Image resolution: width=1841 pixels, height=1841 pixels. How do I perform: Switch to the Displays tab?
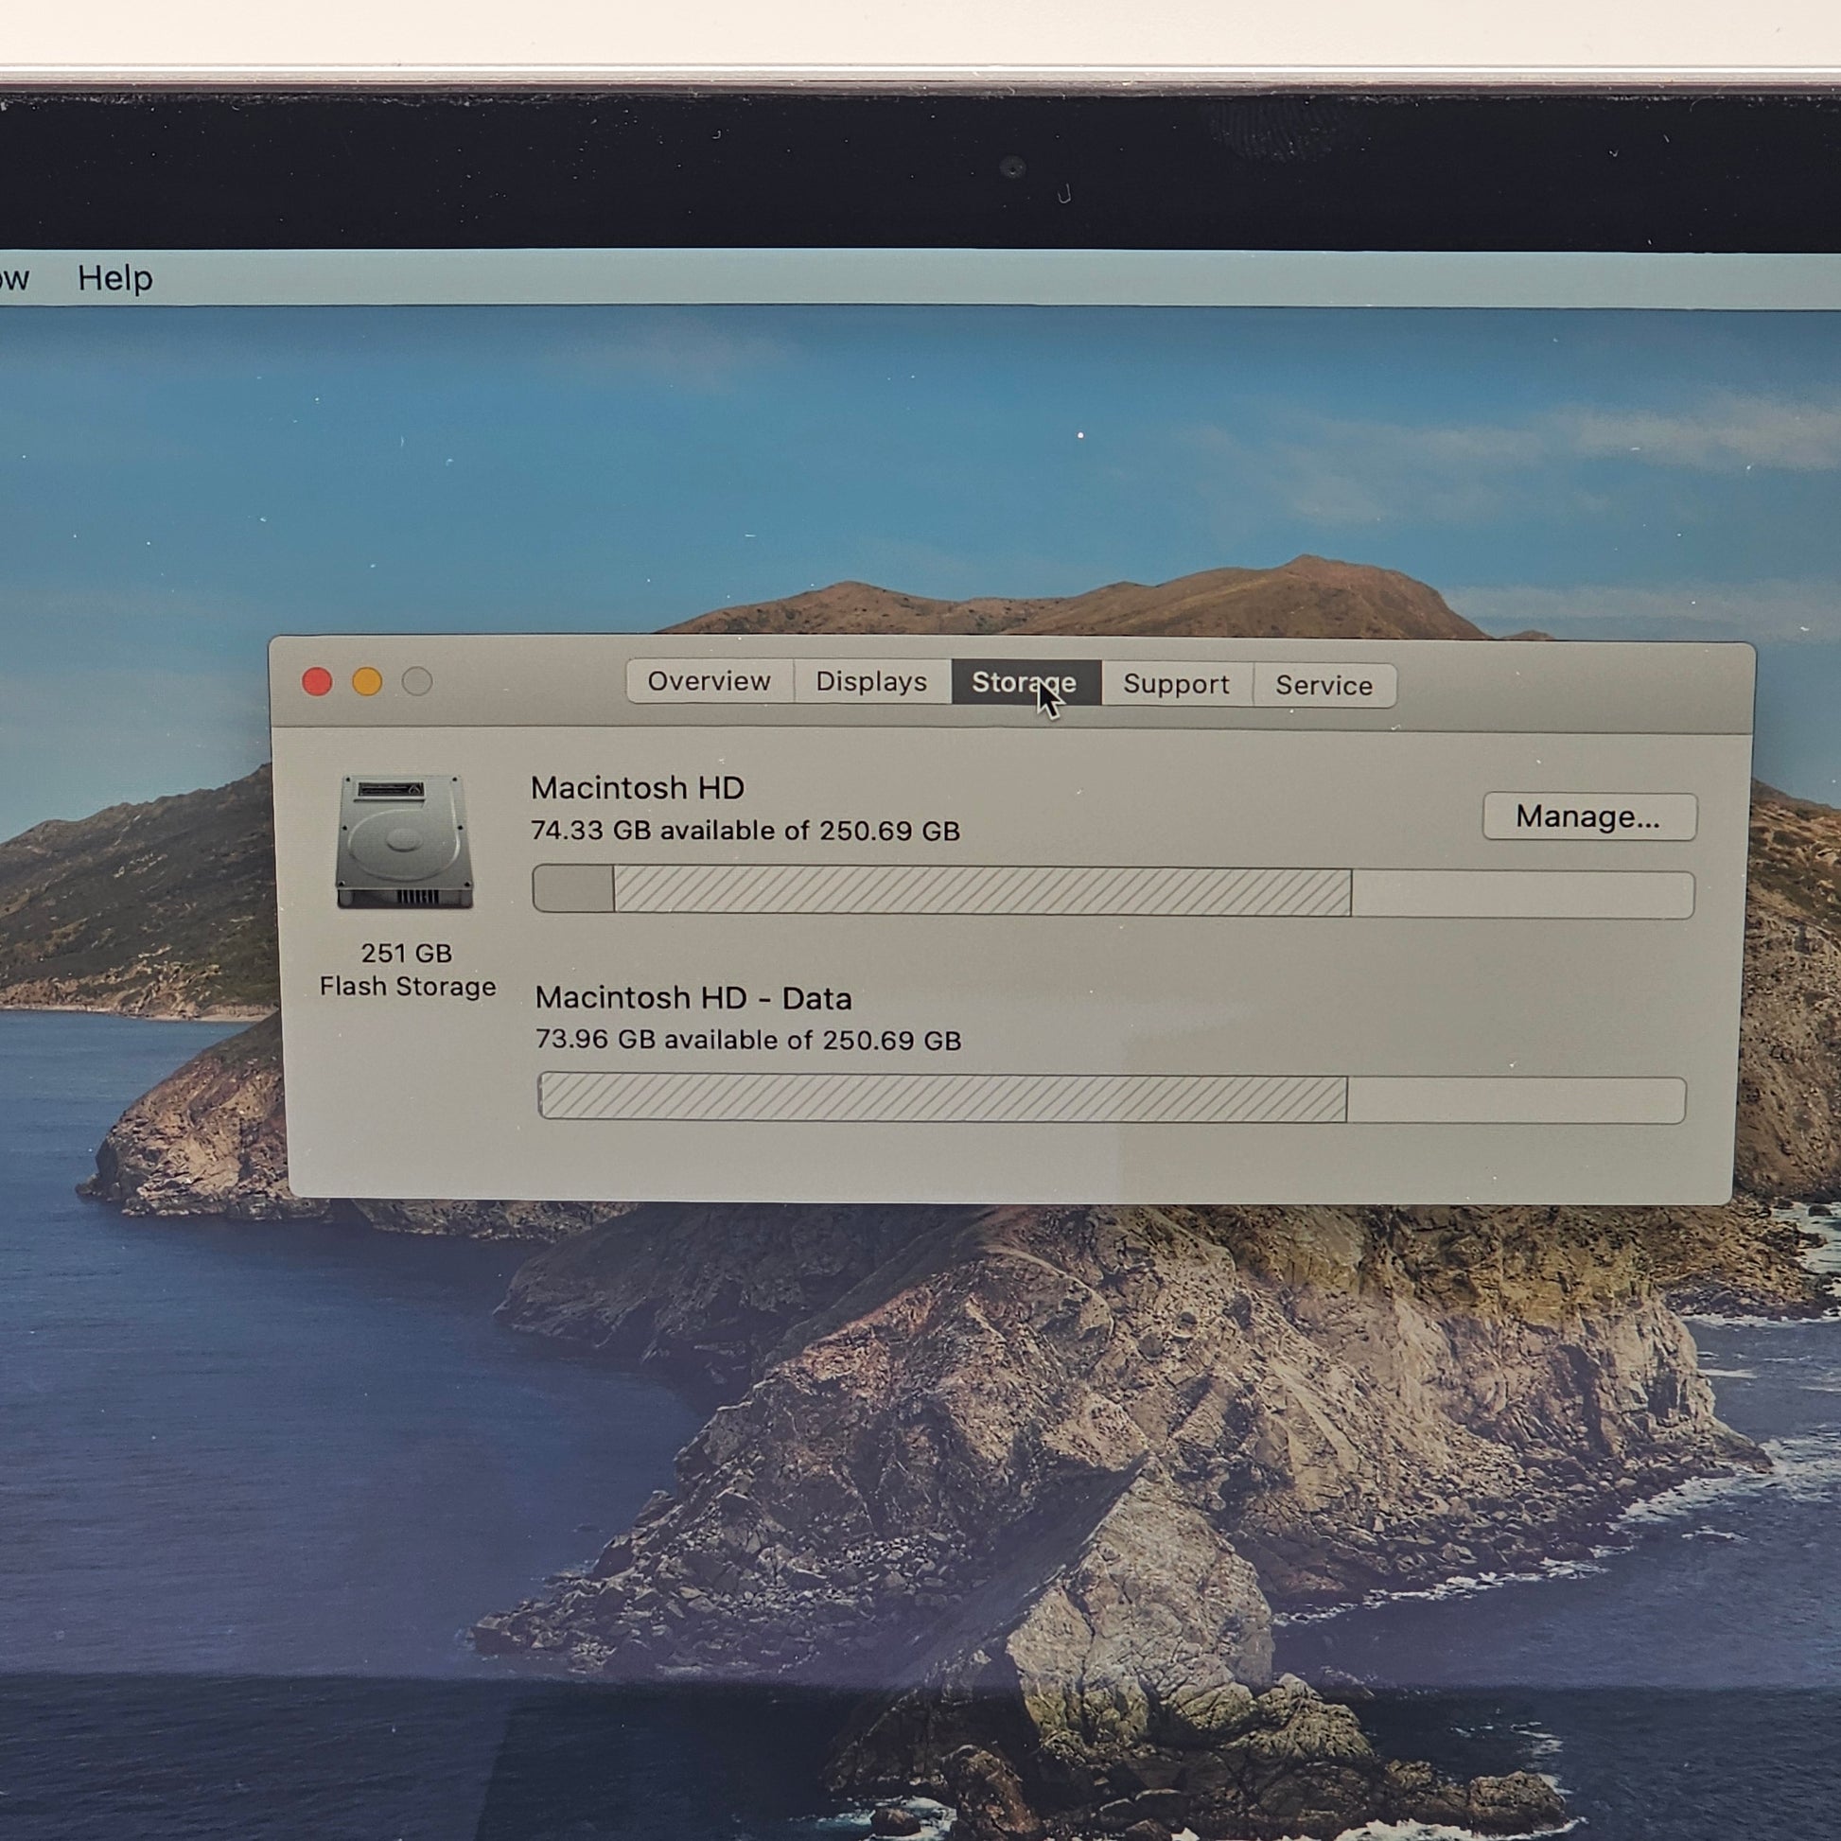point(871,682)
